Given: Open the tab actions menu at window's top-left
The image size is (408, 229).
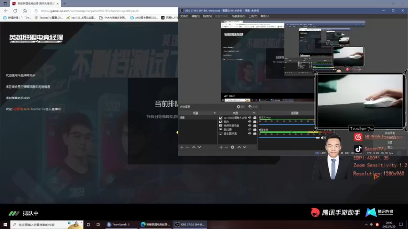Looking at the screenshot, I should click(5, 4).
